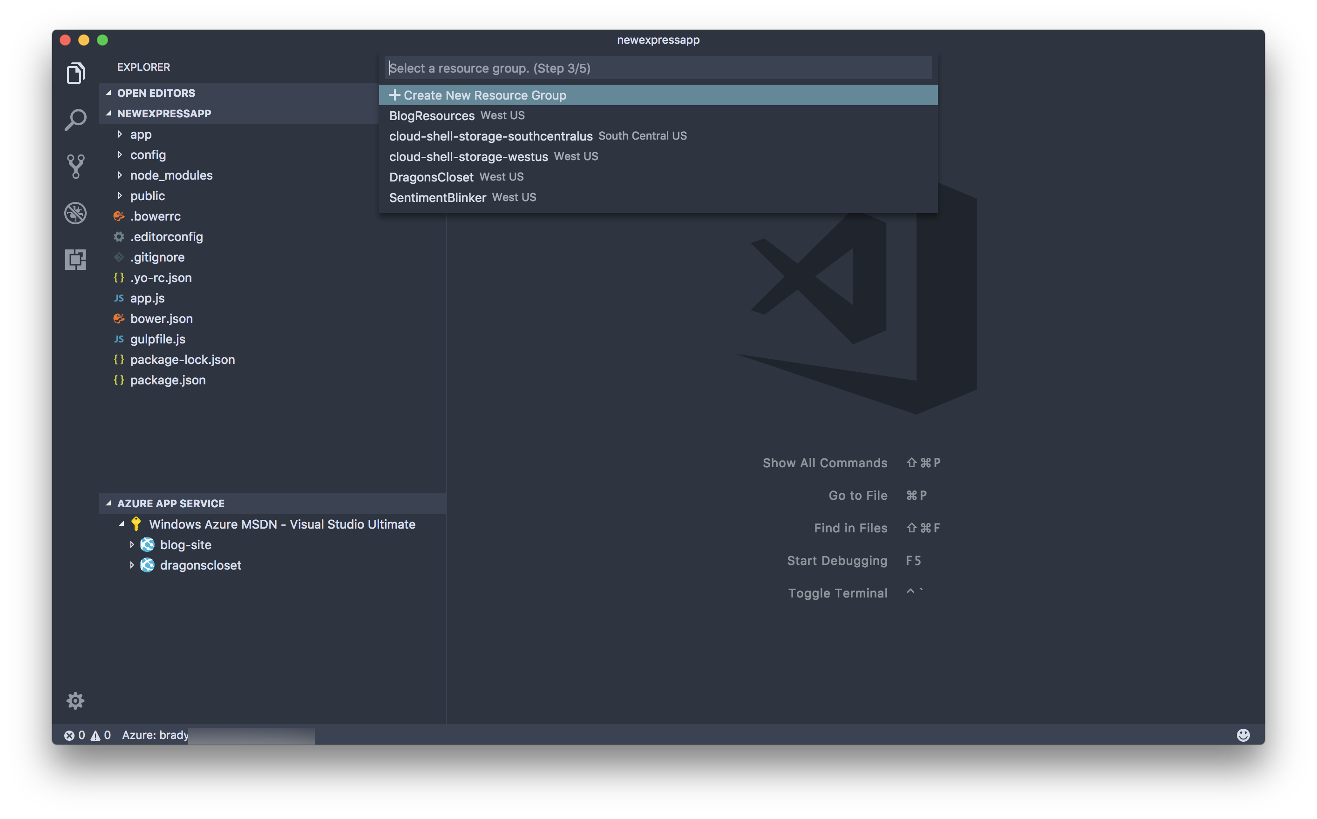Viewport: 1317px width, 819px height.
Task: Click the Azure globe icon beside blog-site
Action: 147,544
